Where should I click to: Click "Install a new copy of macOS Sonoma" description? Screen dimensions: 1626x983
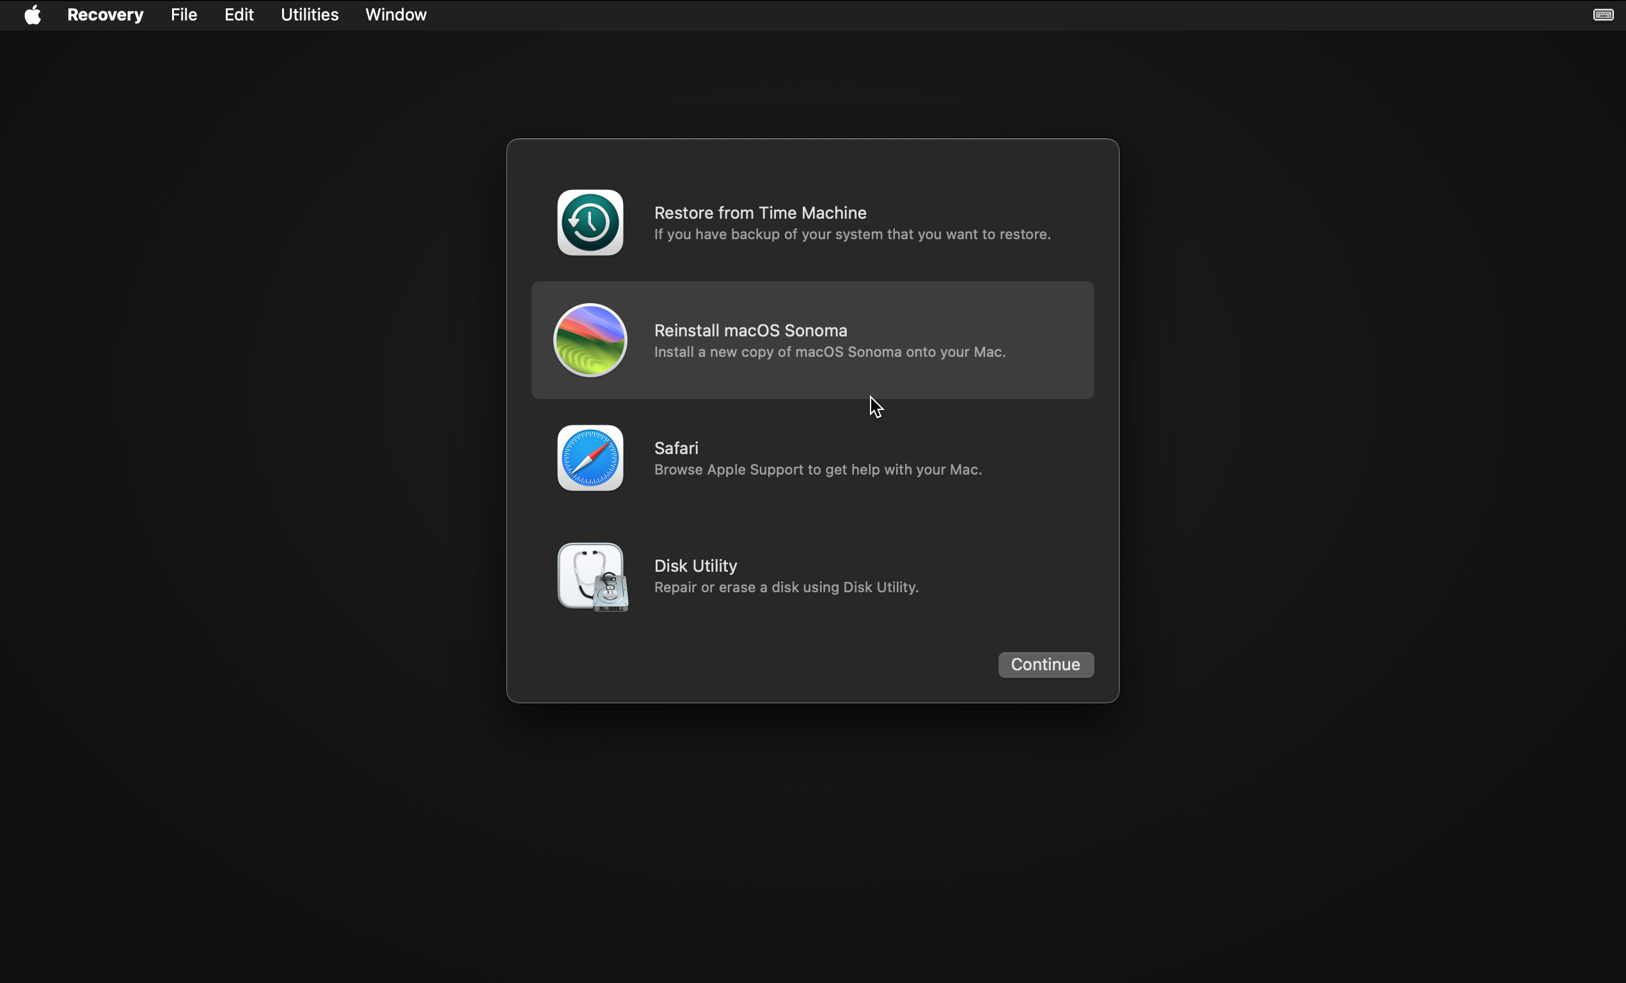(830, 352)
